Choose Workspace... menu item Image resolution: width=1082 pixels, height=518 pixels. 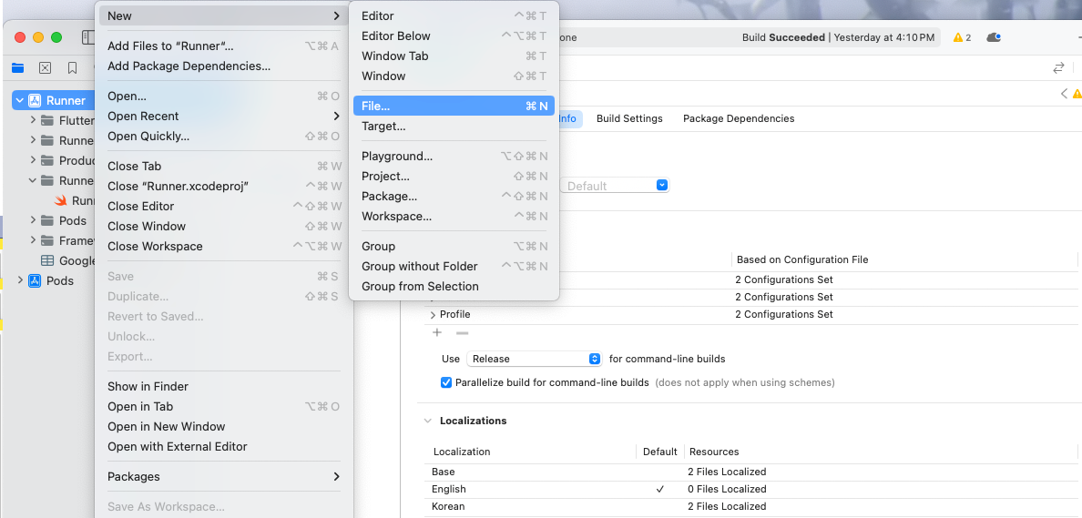[x=454, y=217]
